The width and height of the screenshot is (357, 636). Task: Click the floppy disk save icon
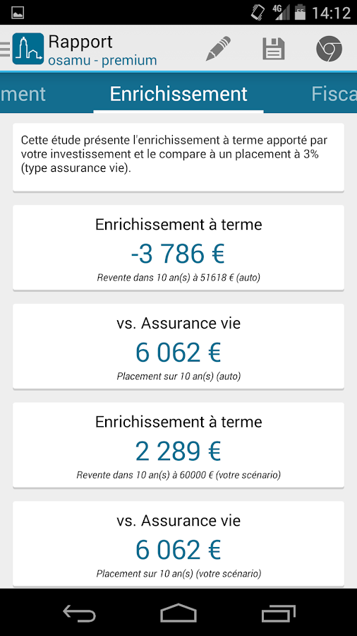point(274,49)
